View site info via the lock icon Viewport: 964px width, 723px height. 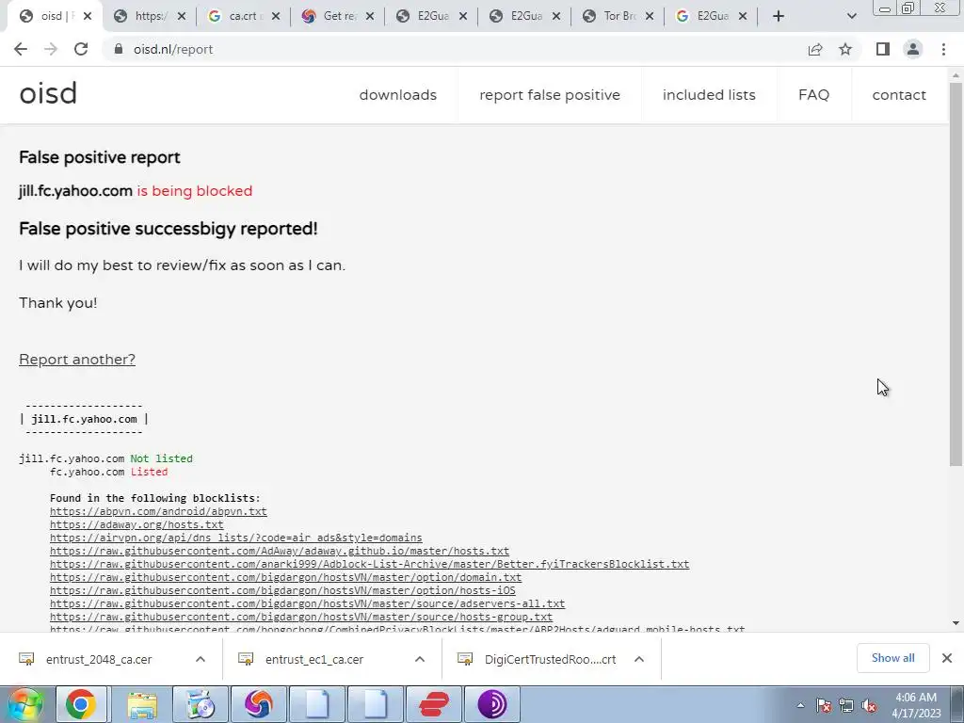point(119,49)
